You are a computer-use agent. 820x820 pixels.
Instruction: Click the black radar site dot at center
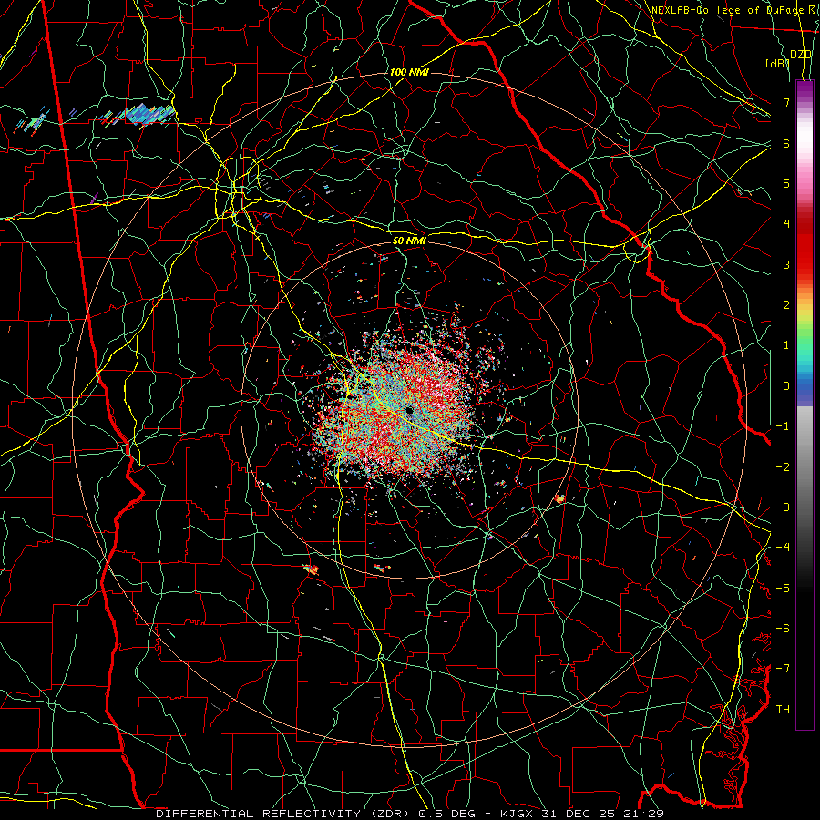tap(409, 411)
